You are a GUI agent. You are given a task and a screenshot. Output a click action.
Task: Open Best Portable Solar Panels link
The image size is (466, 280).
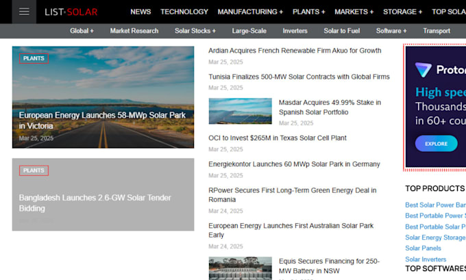[435, 227]
